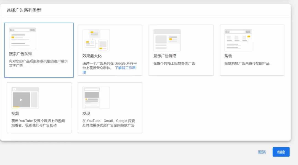Open the 了解其工作原理 link
Viewport: 298px width, 165px height.
point(125,68)
